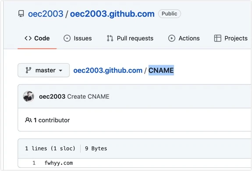Open the Create CNAME commit message

(x=88, y=96)
